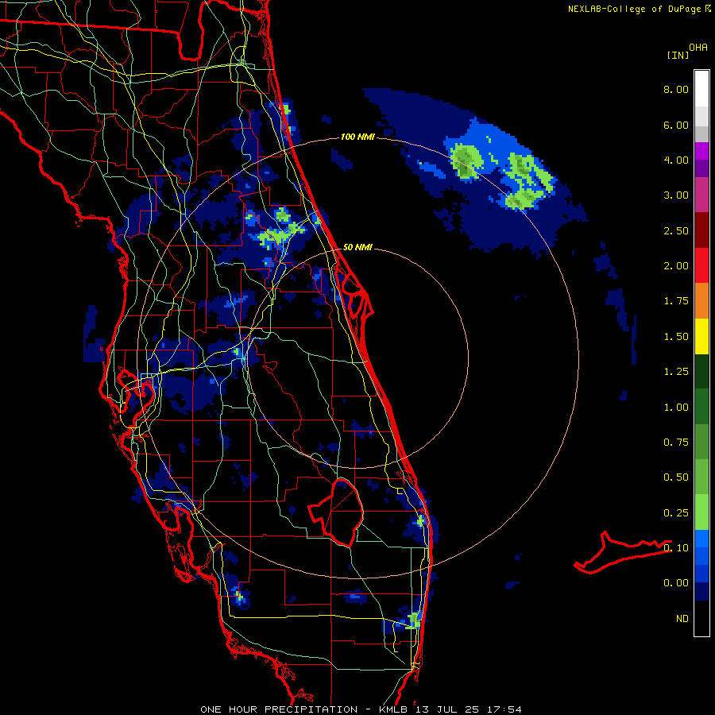Click the 1.75 scale value
The image size is (715, 715).
pos(676,301)
